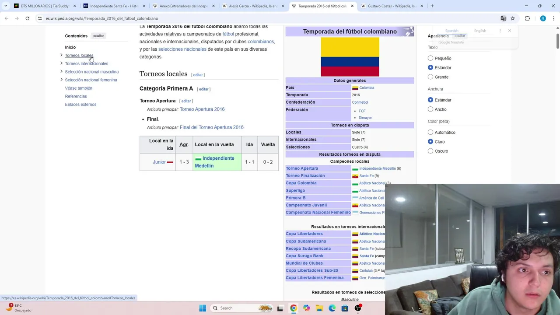This screenshot has width=560, height=315.
Task: Click the Windows taskbar Search box
Action: [242, 308]
